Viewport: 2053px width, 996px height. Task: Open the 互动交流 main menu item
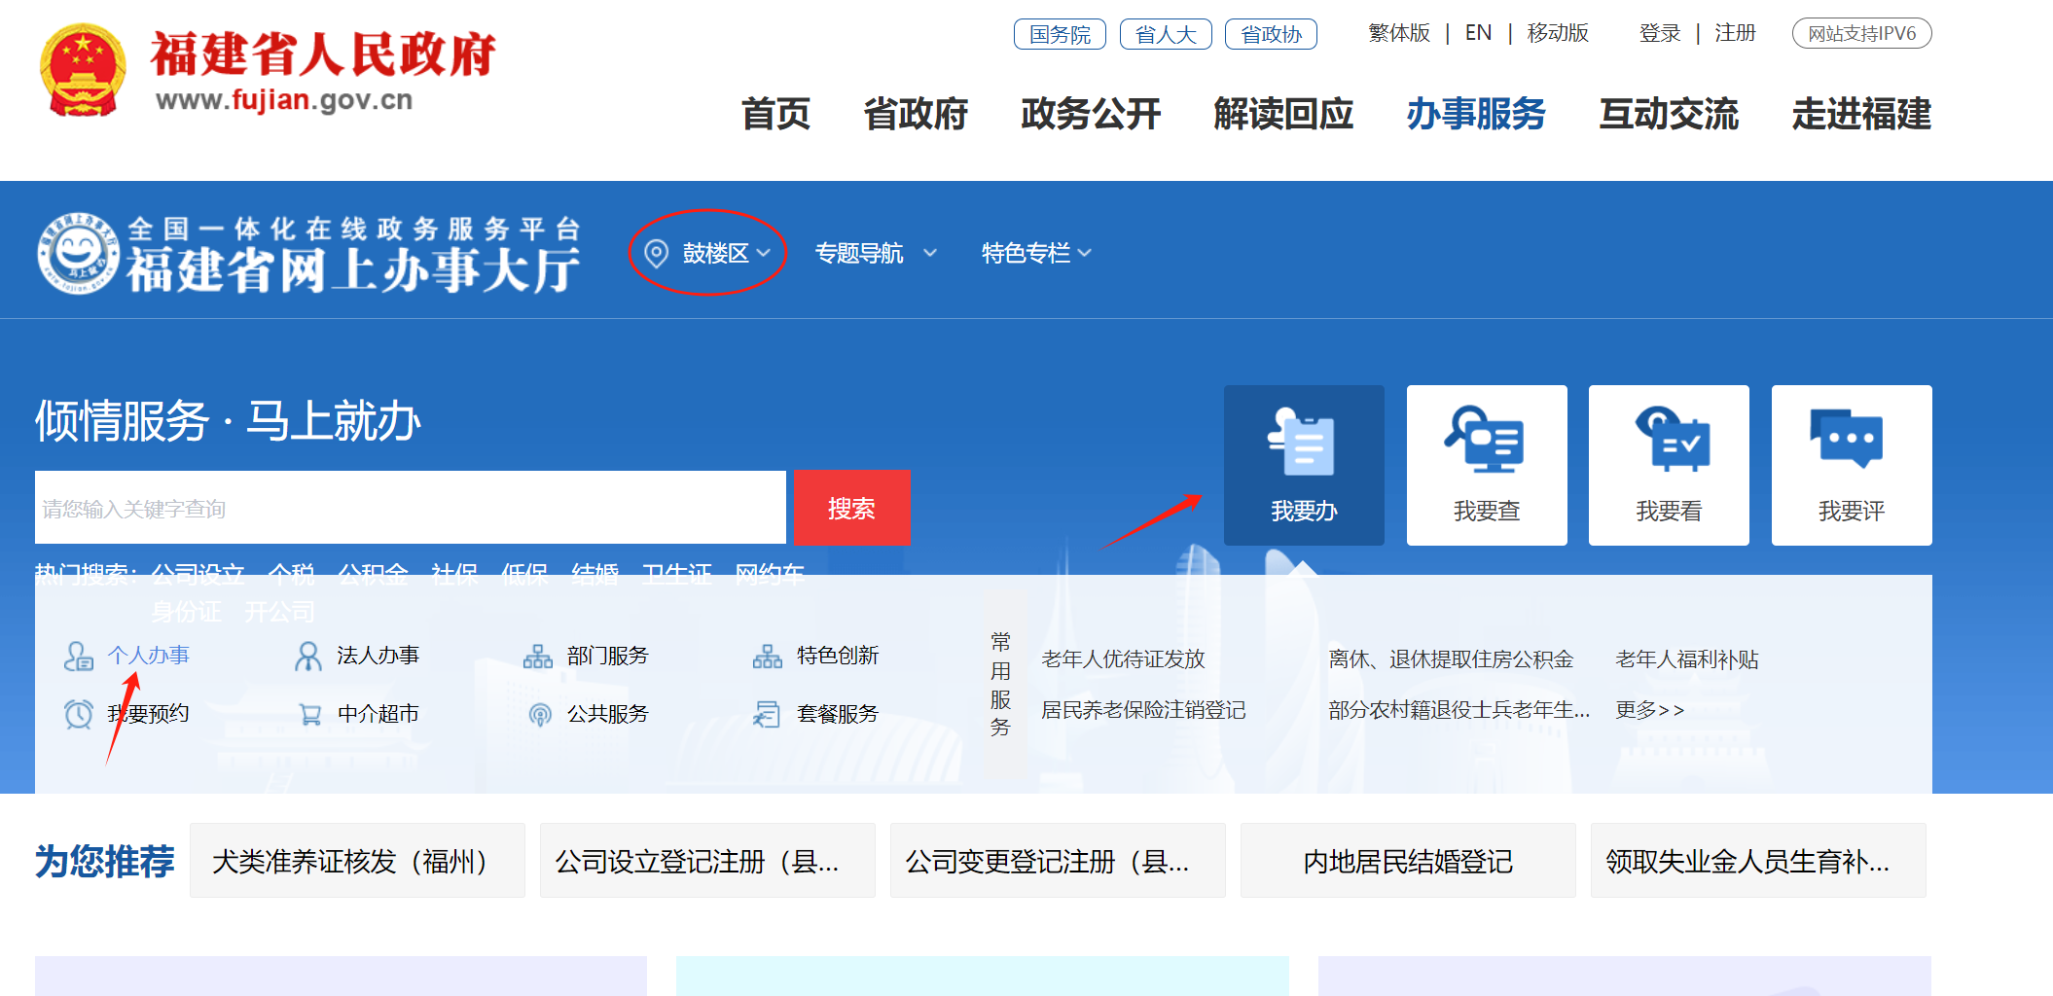tap(1668, 114)
